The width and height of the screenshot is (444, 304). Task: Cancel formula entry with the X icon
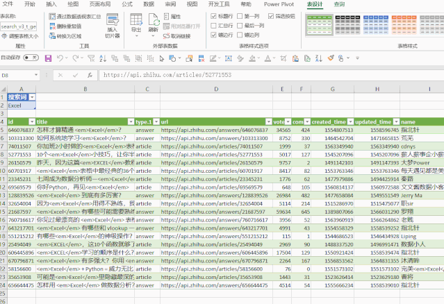(60, 75)
